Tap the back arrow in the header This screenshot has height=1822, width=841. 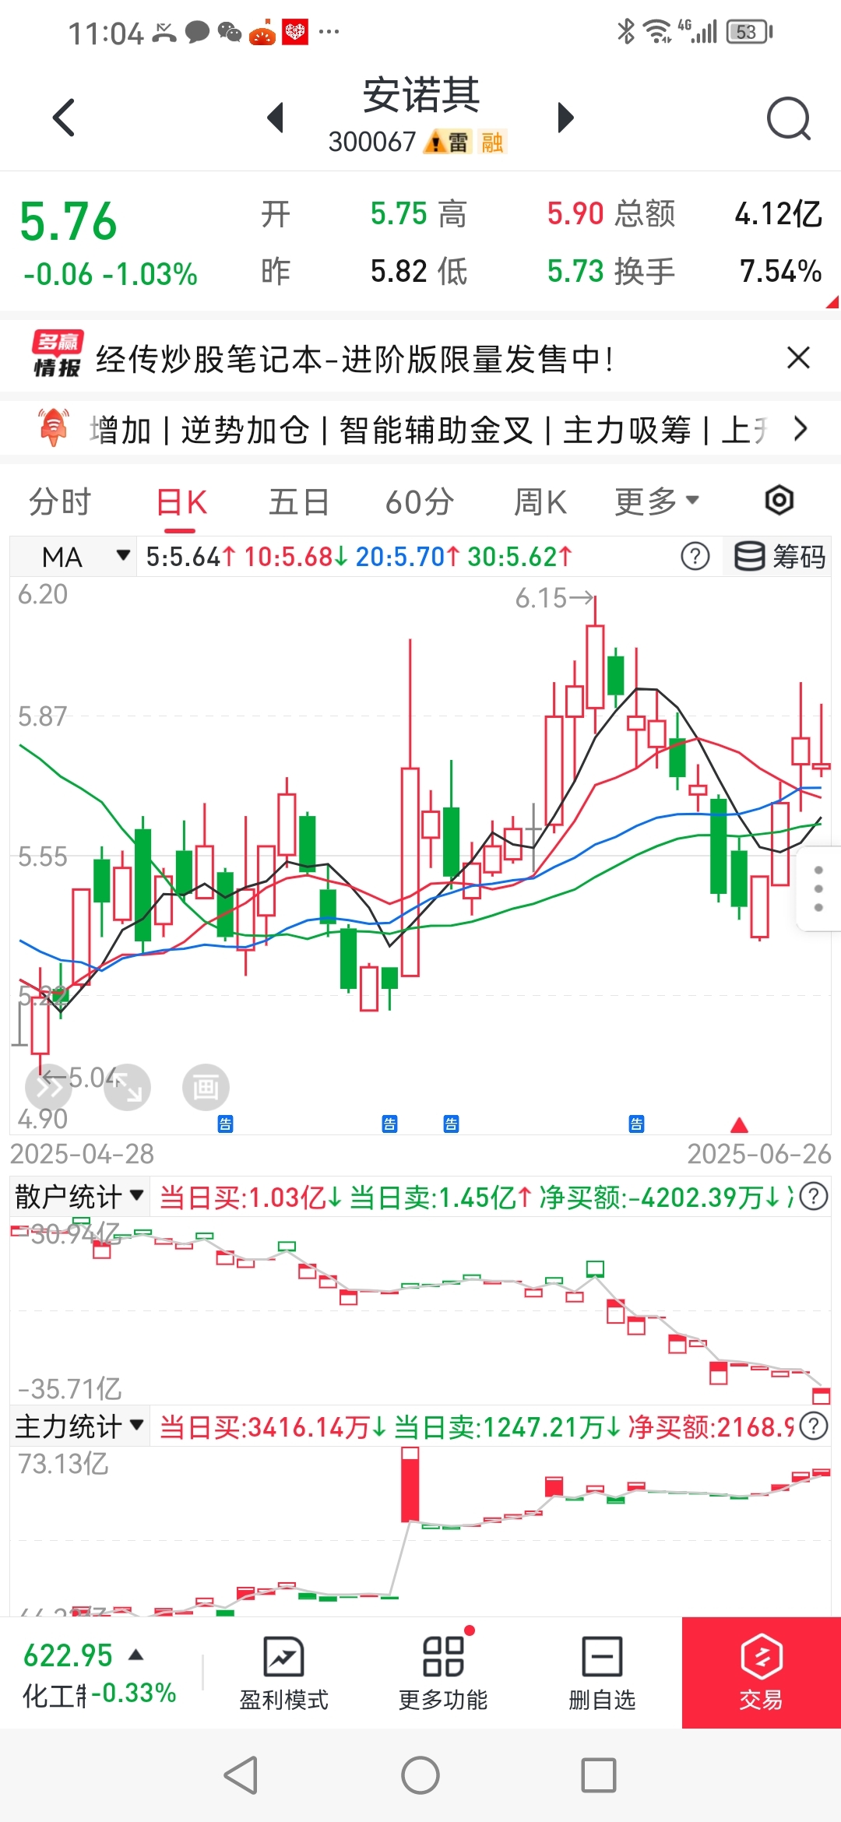[64, 118]
